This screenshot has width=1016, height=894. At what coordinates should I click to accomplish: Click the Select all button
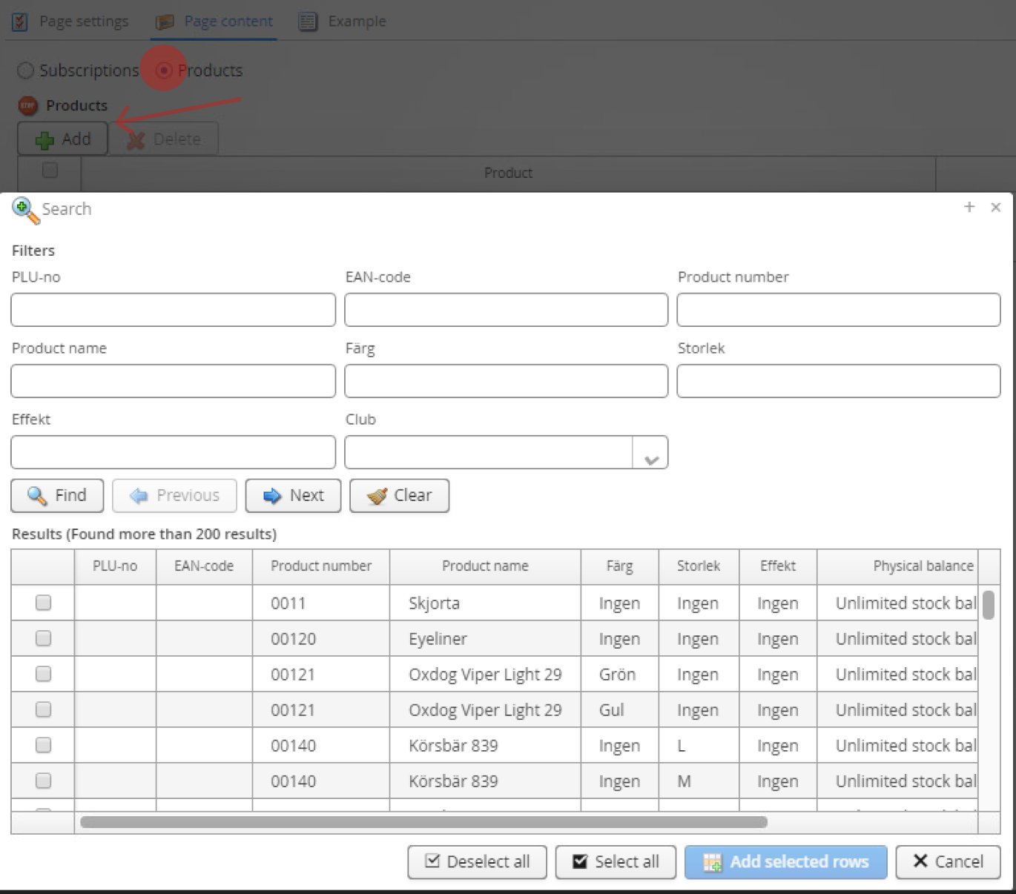tap(616, 861)
